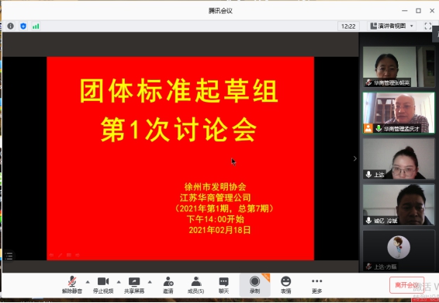439x303 pixels.
Task: Open the meeting info icon
Action: coord(11,26)
